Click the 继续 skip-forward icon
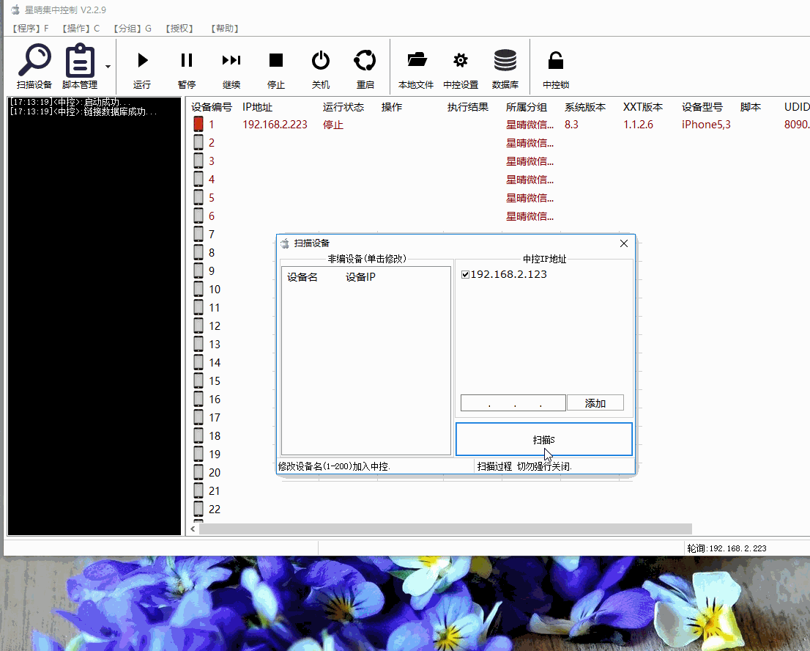The height and width of the screenshot is (651, 810). coord(231,60)
